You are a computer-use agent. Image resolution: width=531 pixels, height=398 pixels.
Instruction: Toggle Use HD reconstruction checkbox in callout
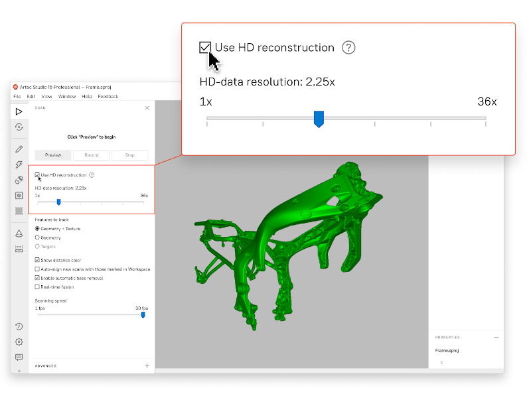(x=206, y=48)
